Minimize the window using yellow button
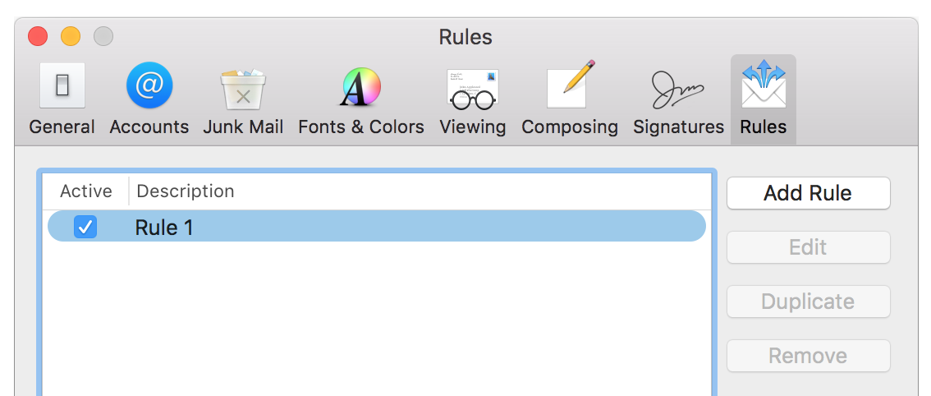Viewport: 931px width, 396px height. 71,36
